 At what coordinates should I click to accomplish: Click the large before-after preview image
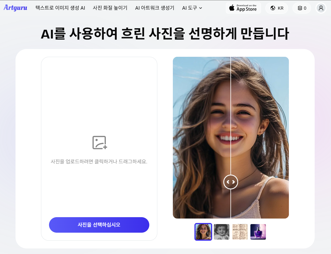point(231,137)
